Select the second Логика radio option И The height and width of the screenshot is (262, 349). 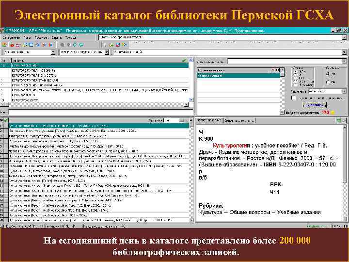click(x=296, y=75)
